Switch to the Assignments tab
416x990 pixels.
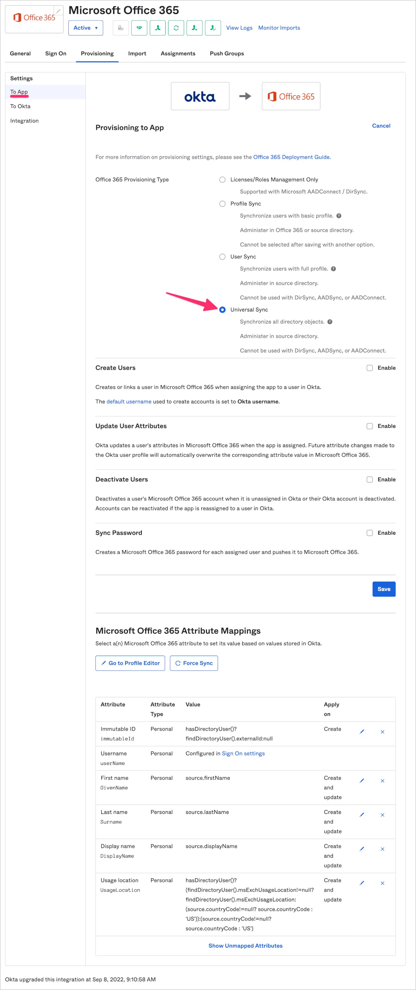pos(178,53)
